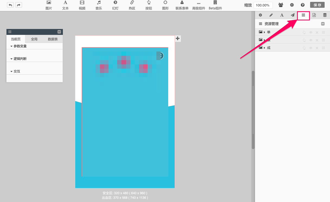Toggle the hand interaction icon on 单 layer
Image resolution: width=330 pixels, height=202 pixels.
304,32
